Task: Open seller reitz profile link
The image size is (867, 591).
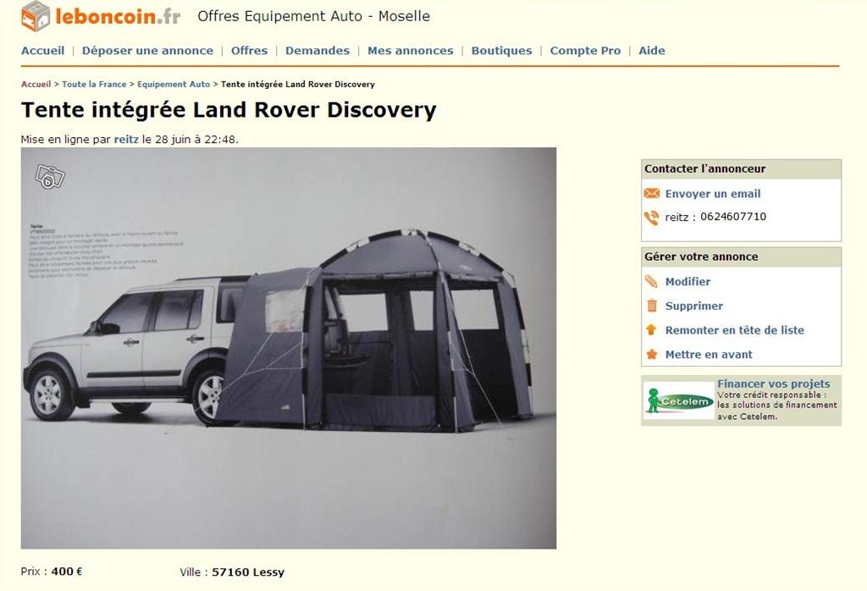Action: (126, 140)
